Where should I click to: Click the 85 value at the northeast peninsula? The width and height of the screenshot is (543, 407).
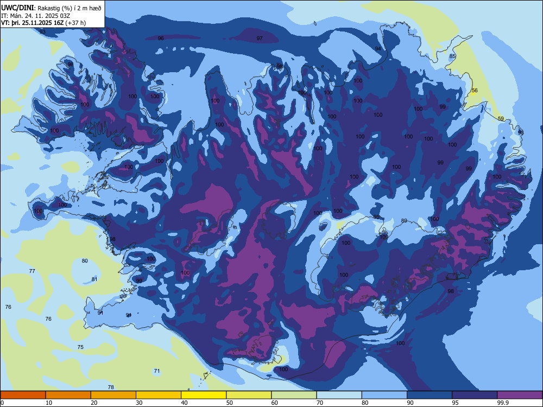pyautogui.click(x=452, y=56)
